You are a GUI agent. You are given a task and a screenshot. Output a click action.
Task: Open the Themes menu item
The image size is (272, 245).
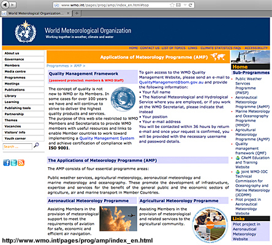pos(23,120)
